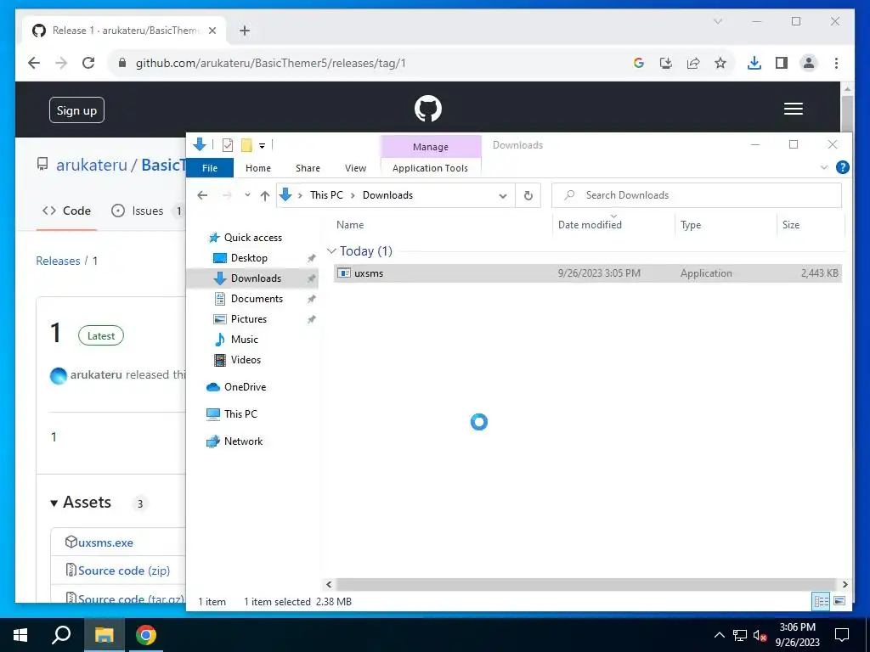Open the GitHub Issues tab

146,211
